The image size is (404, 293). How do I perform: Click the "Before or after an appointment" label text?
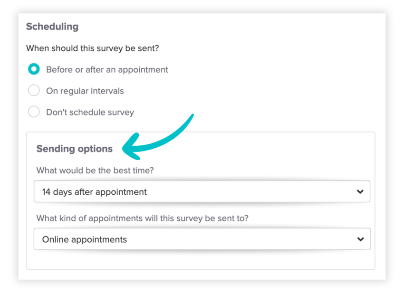click(107, 69)
